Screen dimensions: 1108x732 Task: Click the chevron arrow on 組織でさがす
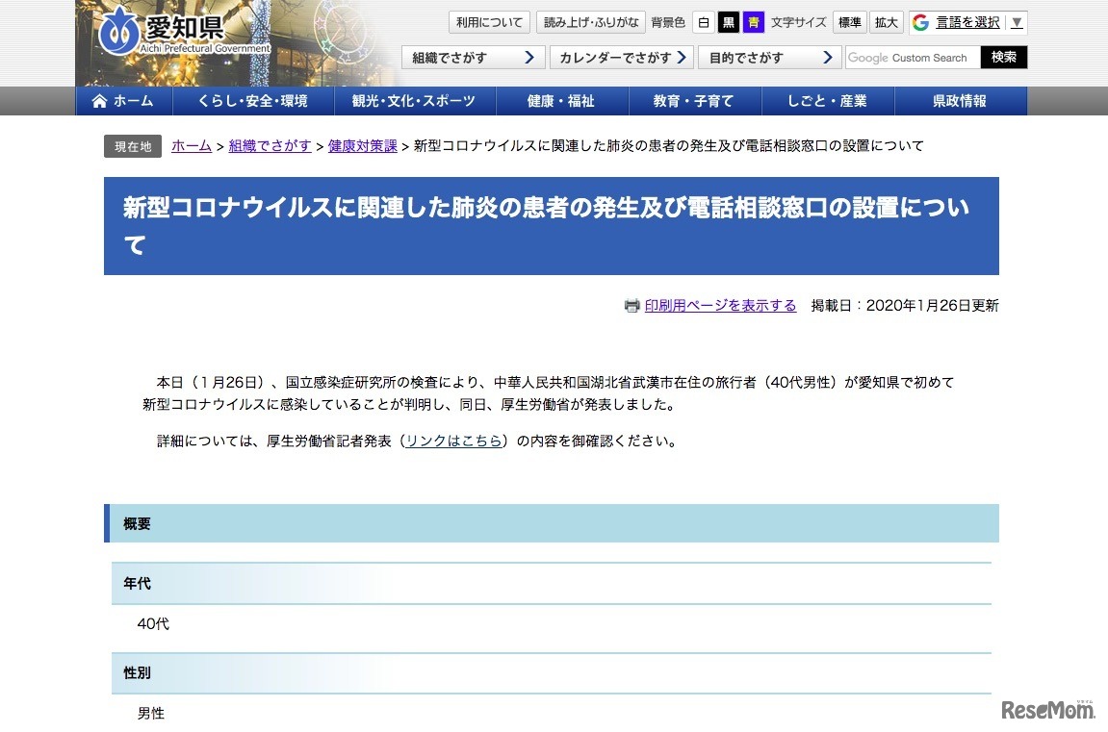[528, 57]
